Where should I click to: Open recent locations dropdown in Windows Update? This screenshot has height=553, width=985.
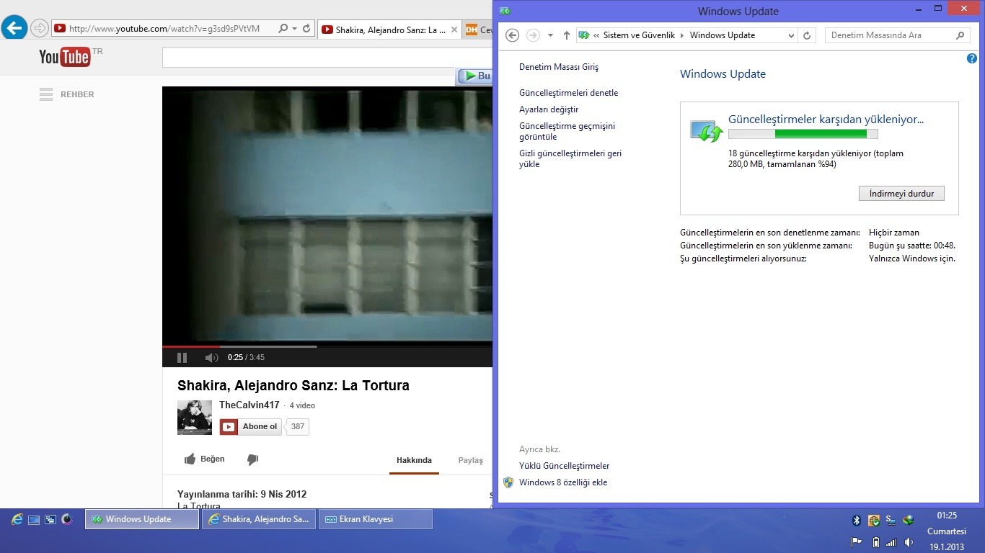pyautogui.click(x=550, y=35)
